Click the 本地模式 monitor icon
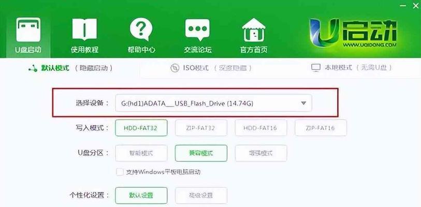Screen dimensions: 421x207 (x=316, y=68)
